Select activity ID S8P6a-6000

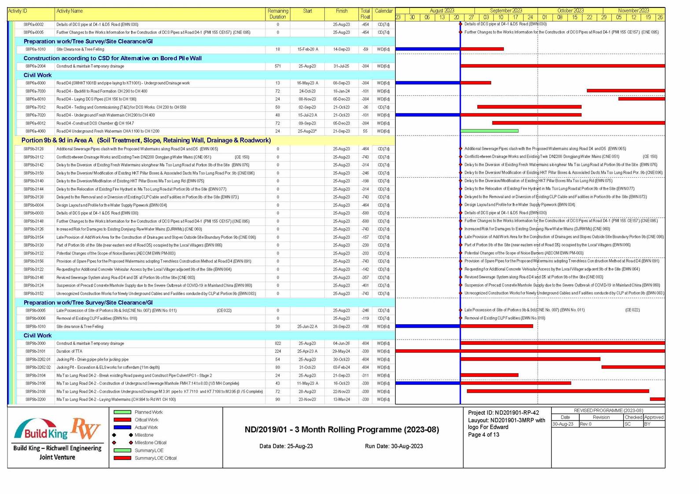coord(36,83)
